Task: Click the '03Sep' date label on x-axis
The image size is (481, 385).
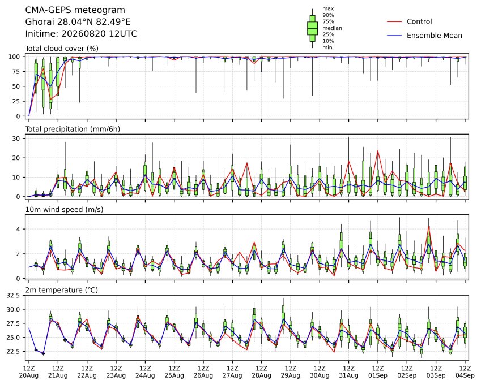Action: 436,375
